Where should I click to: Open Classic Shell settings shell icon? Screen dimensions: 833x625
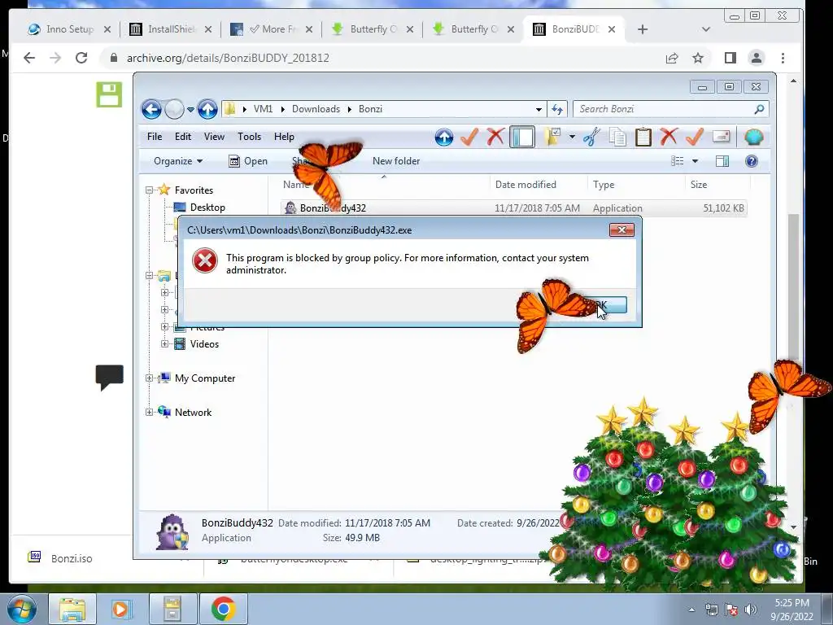coord(753,137)
